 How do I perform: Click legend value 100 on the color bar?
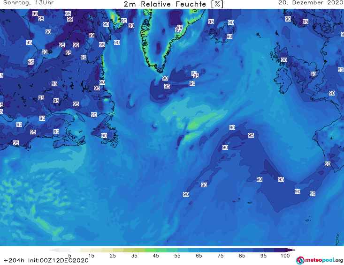[285, 256]
